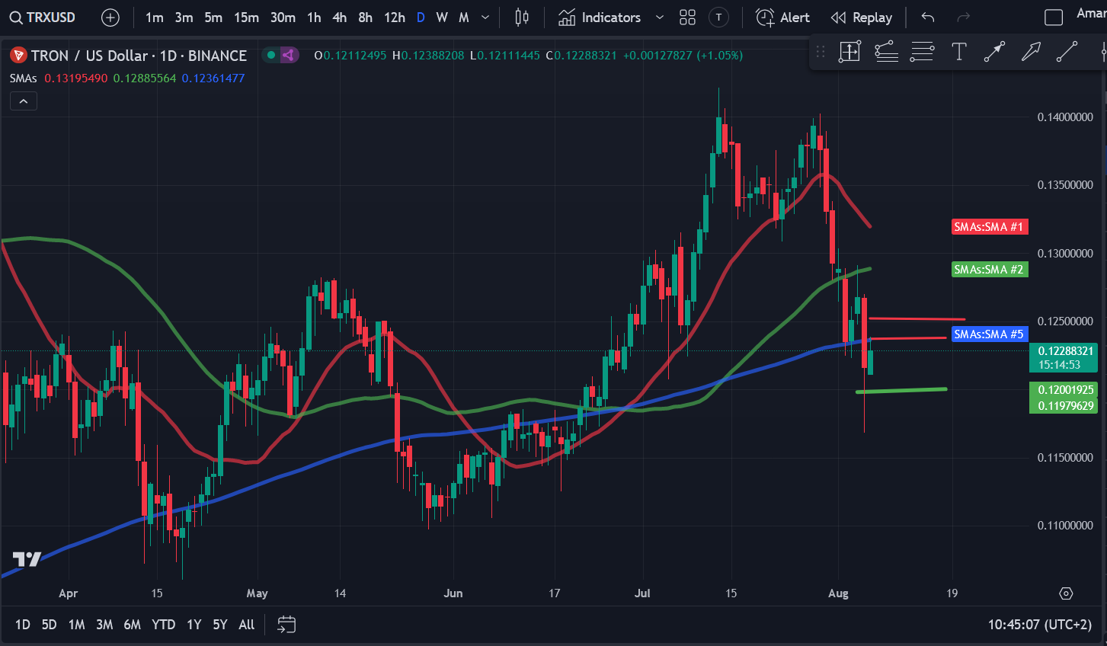Click the TradingView logo on the chart

pos(27,560)
